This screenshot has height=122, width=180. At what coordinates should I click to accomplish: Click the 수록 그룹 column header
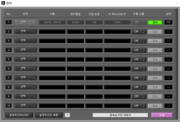[138, 14]
